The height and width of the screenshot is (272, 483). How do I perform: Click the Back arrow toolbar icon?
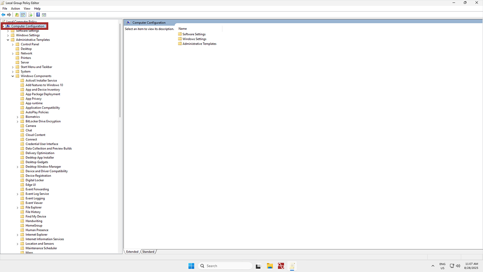(x=3, y=15)
